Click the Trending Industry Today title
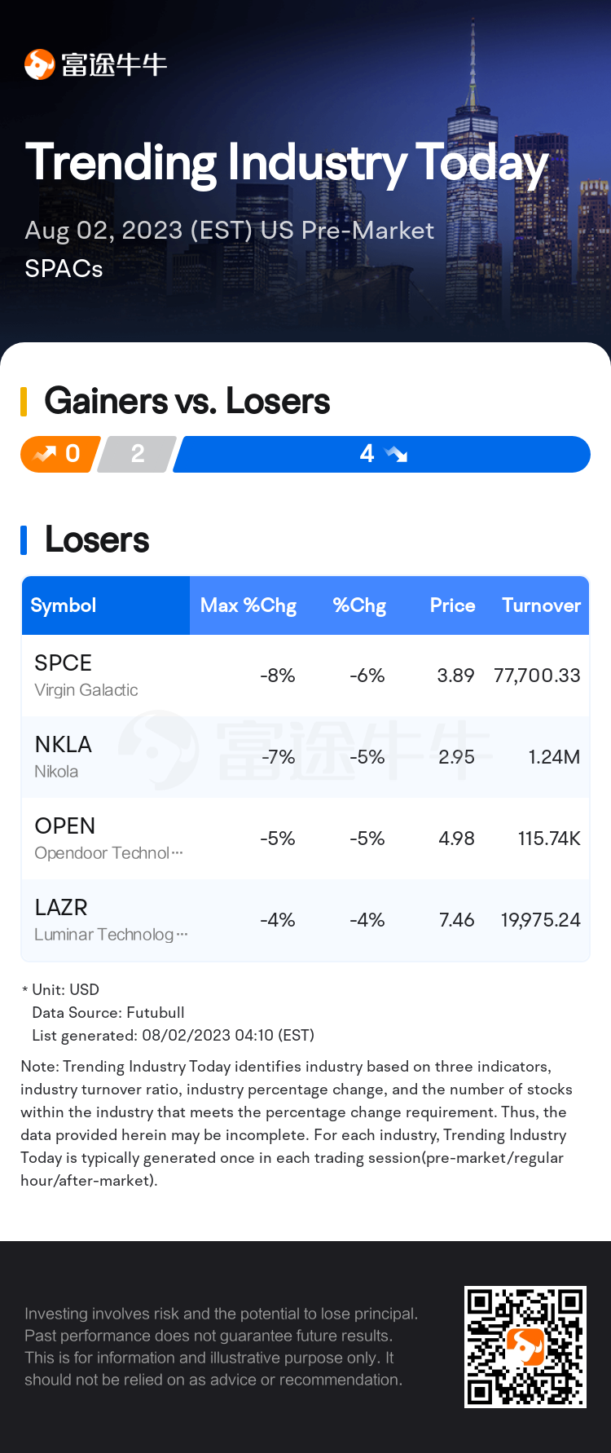The width and height of the screenshot is (611, 1453). click(x=287, y=163)
